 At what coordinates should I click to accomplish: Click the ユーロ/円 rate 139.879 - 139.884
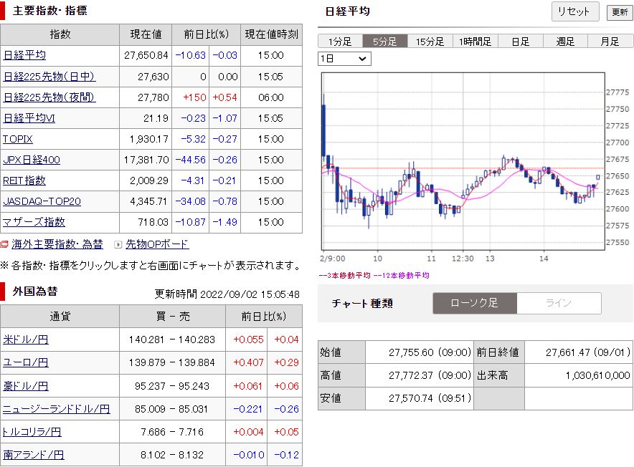point(172,362)
